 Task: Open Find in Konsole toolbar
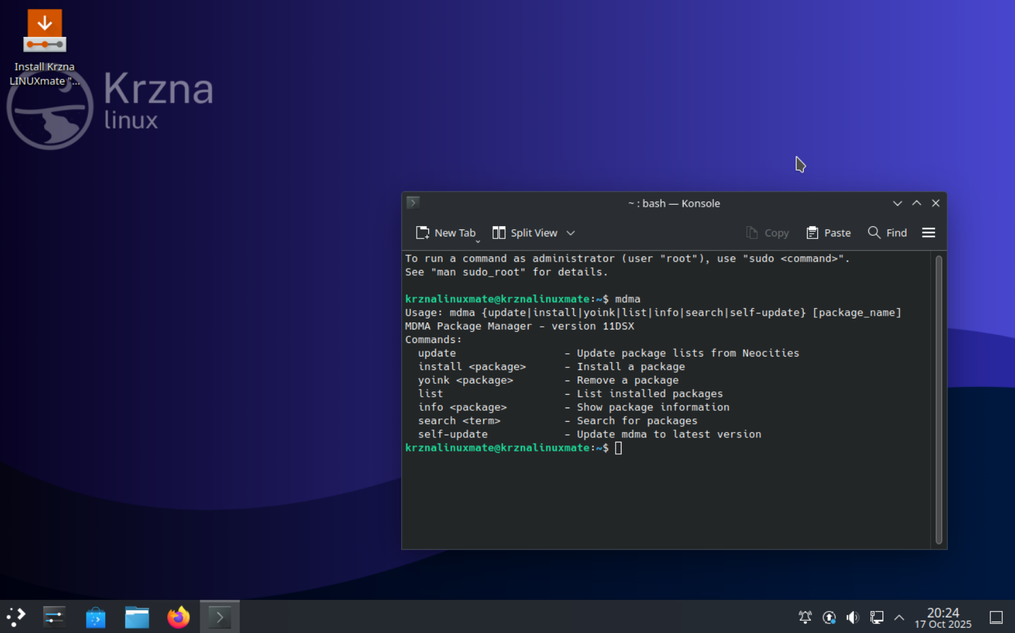pos(887,233)
